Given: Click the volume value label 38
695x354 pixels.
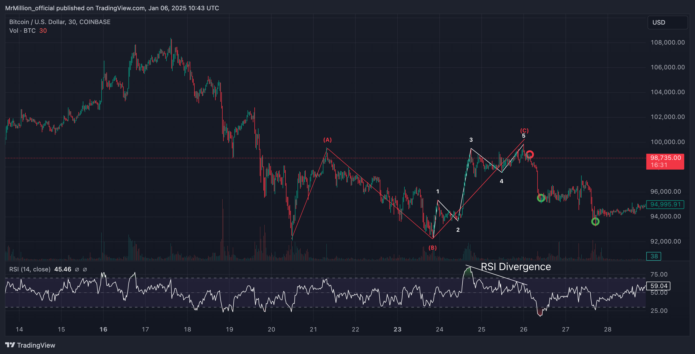Looking at the screenshot, I should (x=654, y=256).
